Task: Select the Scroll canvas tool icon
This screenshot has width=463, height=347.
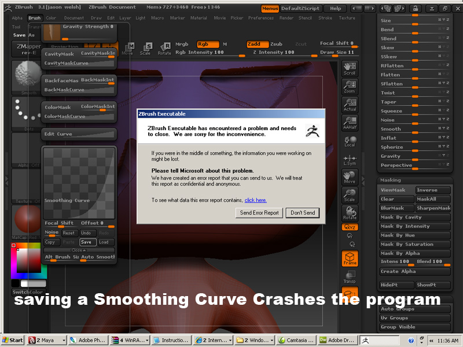Action: 350,69
